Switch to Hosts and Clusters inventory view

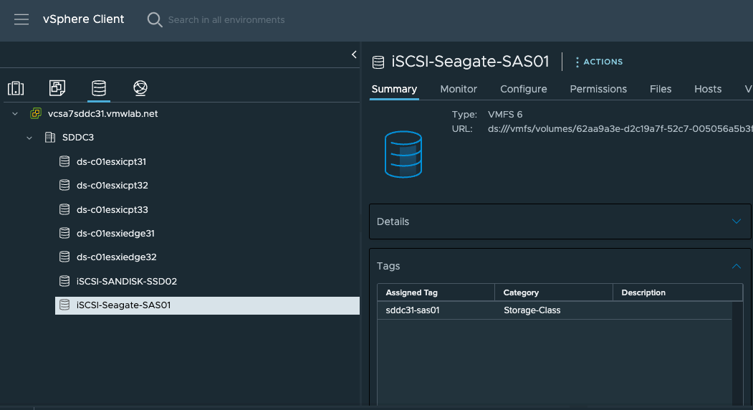16,88
